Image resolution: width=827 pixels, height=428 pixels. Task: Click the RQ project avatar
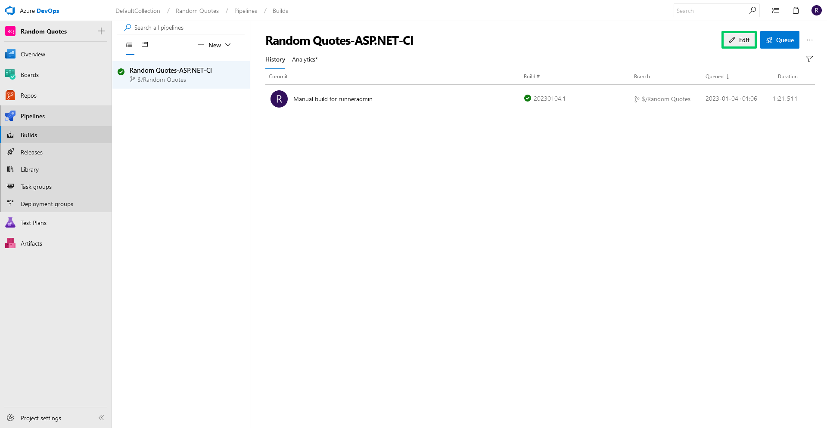(x=10, y=31)
